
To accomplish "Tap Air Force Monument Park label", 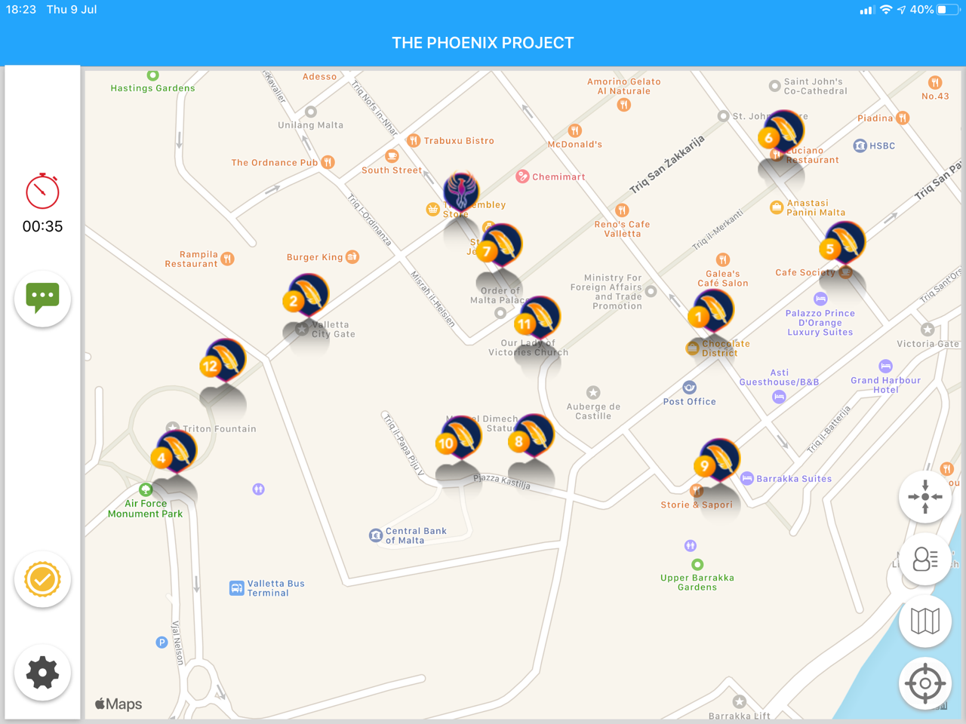I will [x=145, y=508].
